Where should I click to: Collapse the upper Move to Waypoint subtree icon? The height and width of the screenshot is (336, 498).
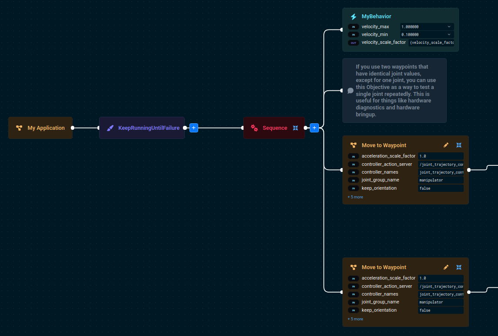click(458, 145)
